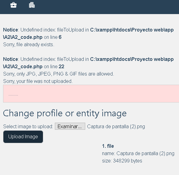This screenshot has width=179, height=175.
Task: Submit with the Upload Image button
Action: [x=23, y=137]
